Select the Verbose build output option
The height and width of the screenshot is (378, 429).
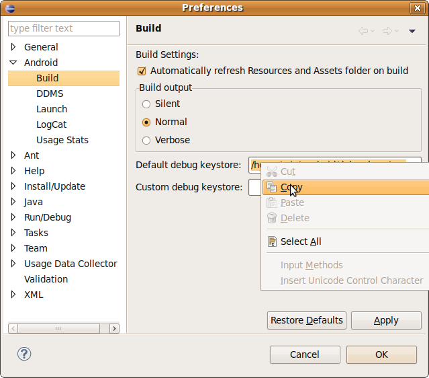click(x=146, y=141)
